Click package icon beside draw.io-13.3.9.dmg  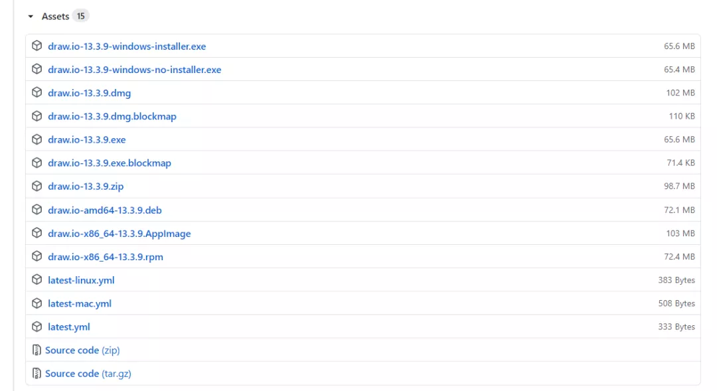[x=37, y=92]
